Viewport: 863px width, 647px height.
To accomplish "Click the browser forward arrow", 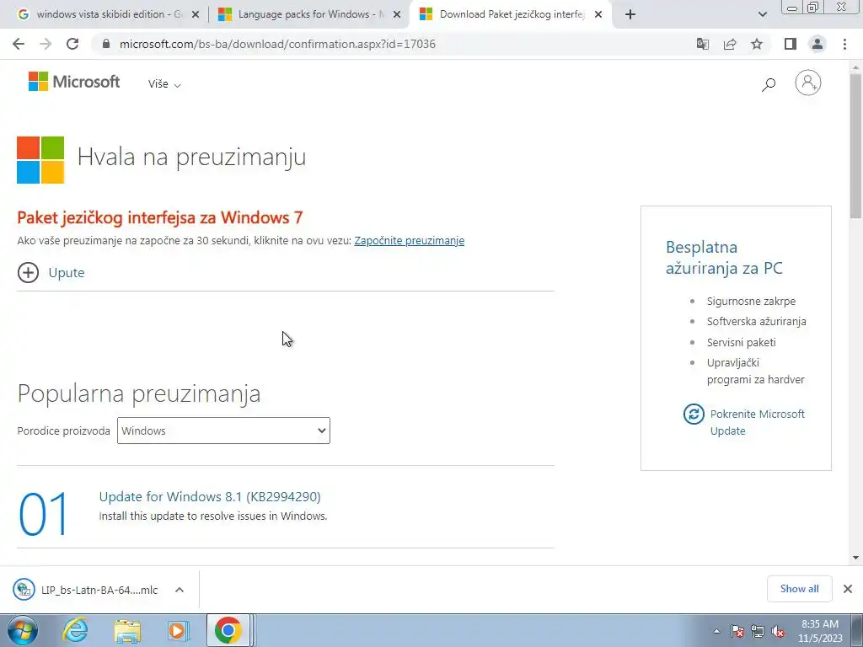I will (46, 44).
